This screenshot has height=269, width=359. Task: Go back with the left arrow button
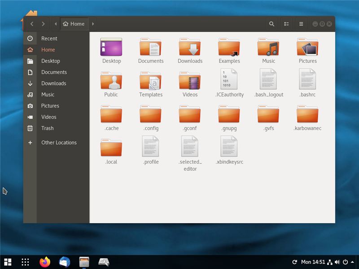32,24
